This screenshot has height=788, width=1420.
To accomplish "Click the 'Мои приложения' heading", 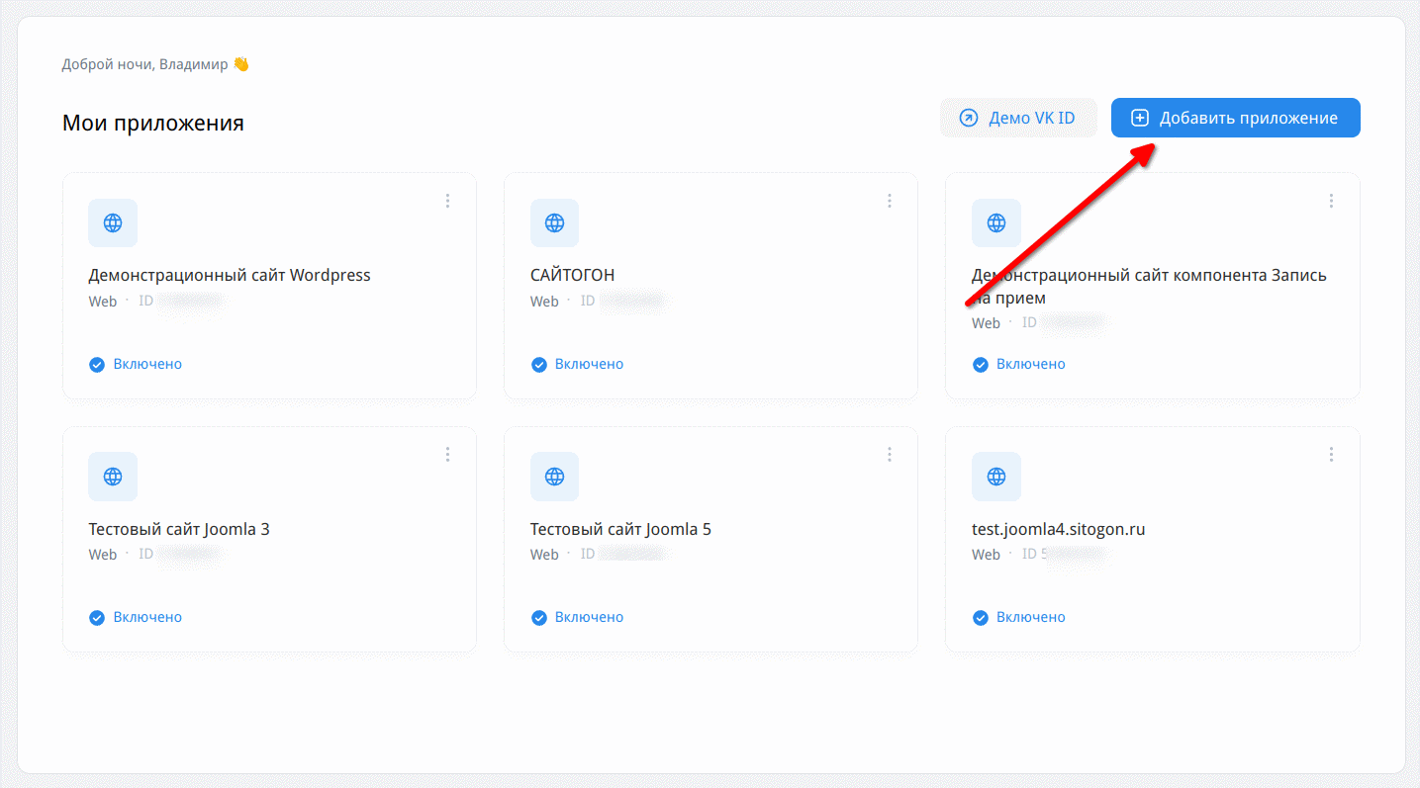I will [153, 123].
